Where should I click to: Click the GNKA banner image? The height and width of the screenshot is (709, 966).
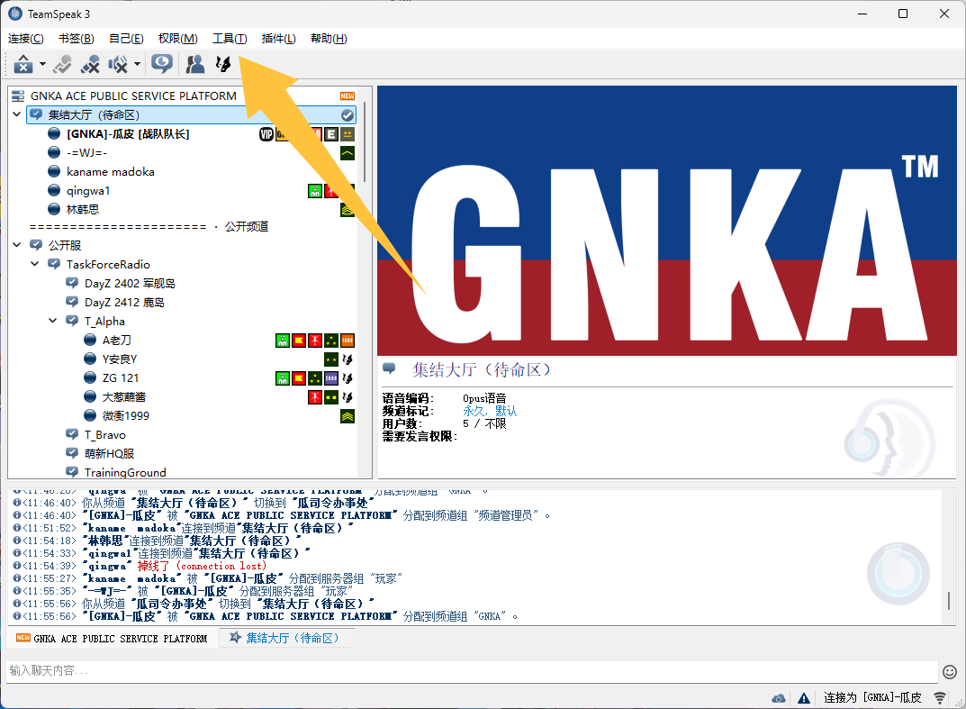tap(666, 221)
